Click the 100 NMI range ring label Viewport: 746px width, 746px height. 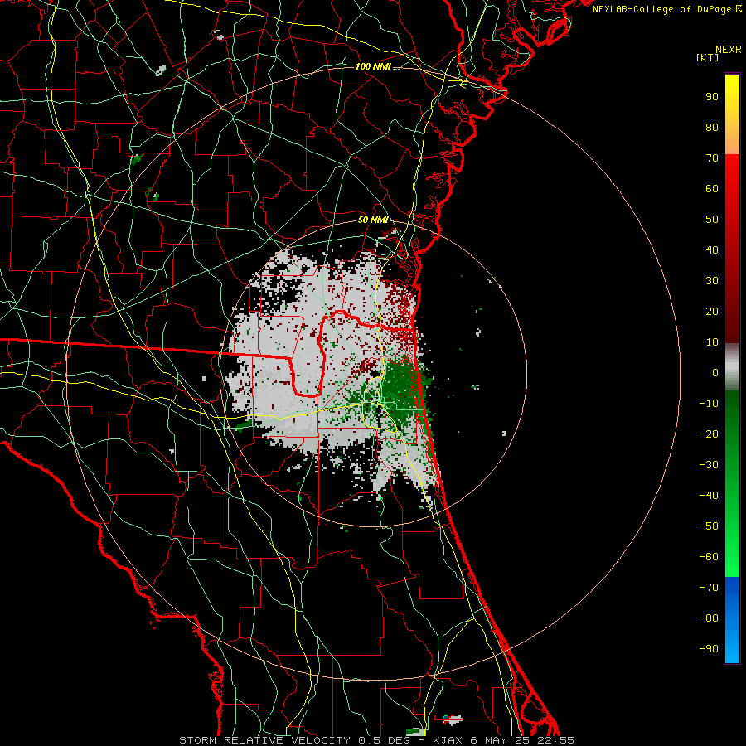[x=373, y=66]
